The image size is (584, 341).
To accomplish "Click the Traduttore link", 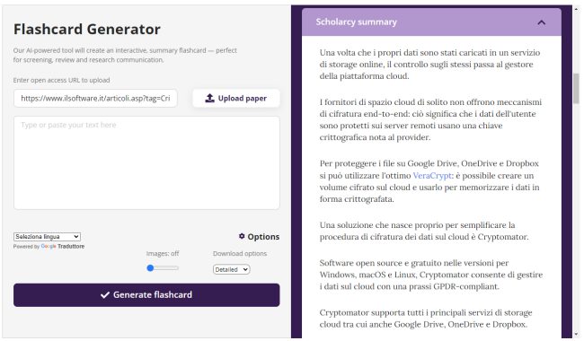I will 71,246.
